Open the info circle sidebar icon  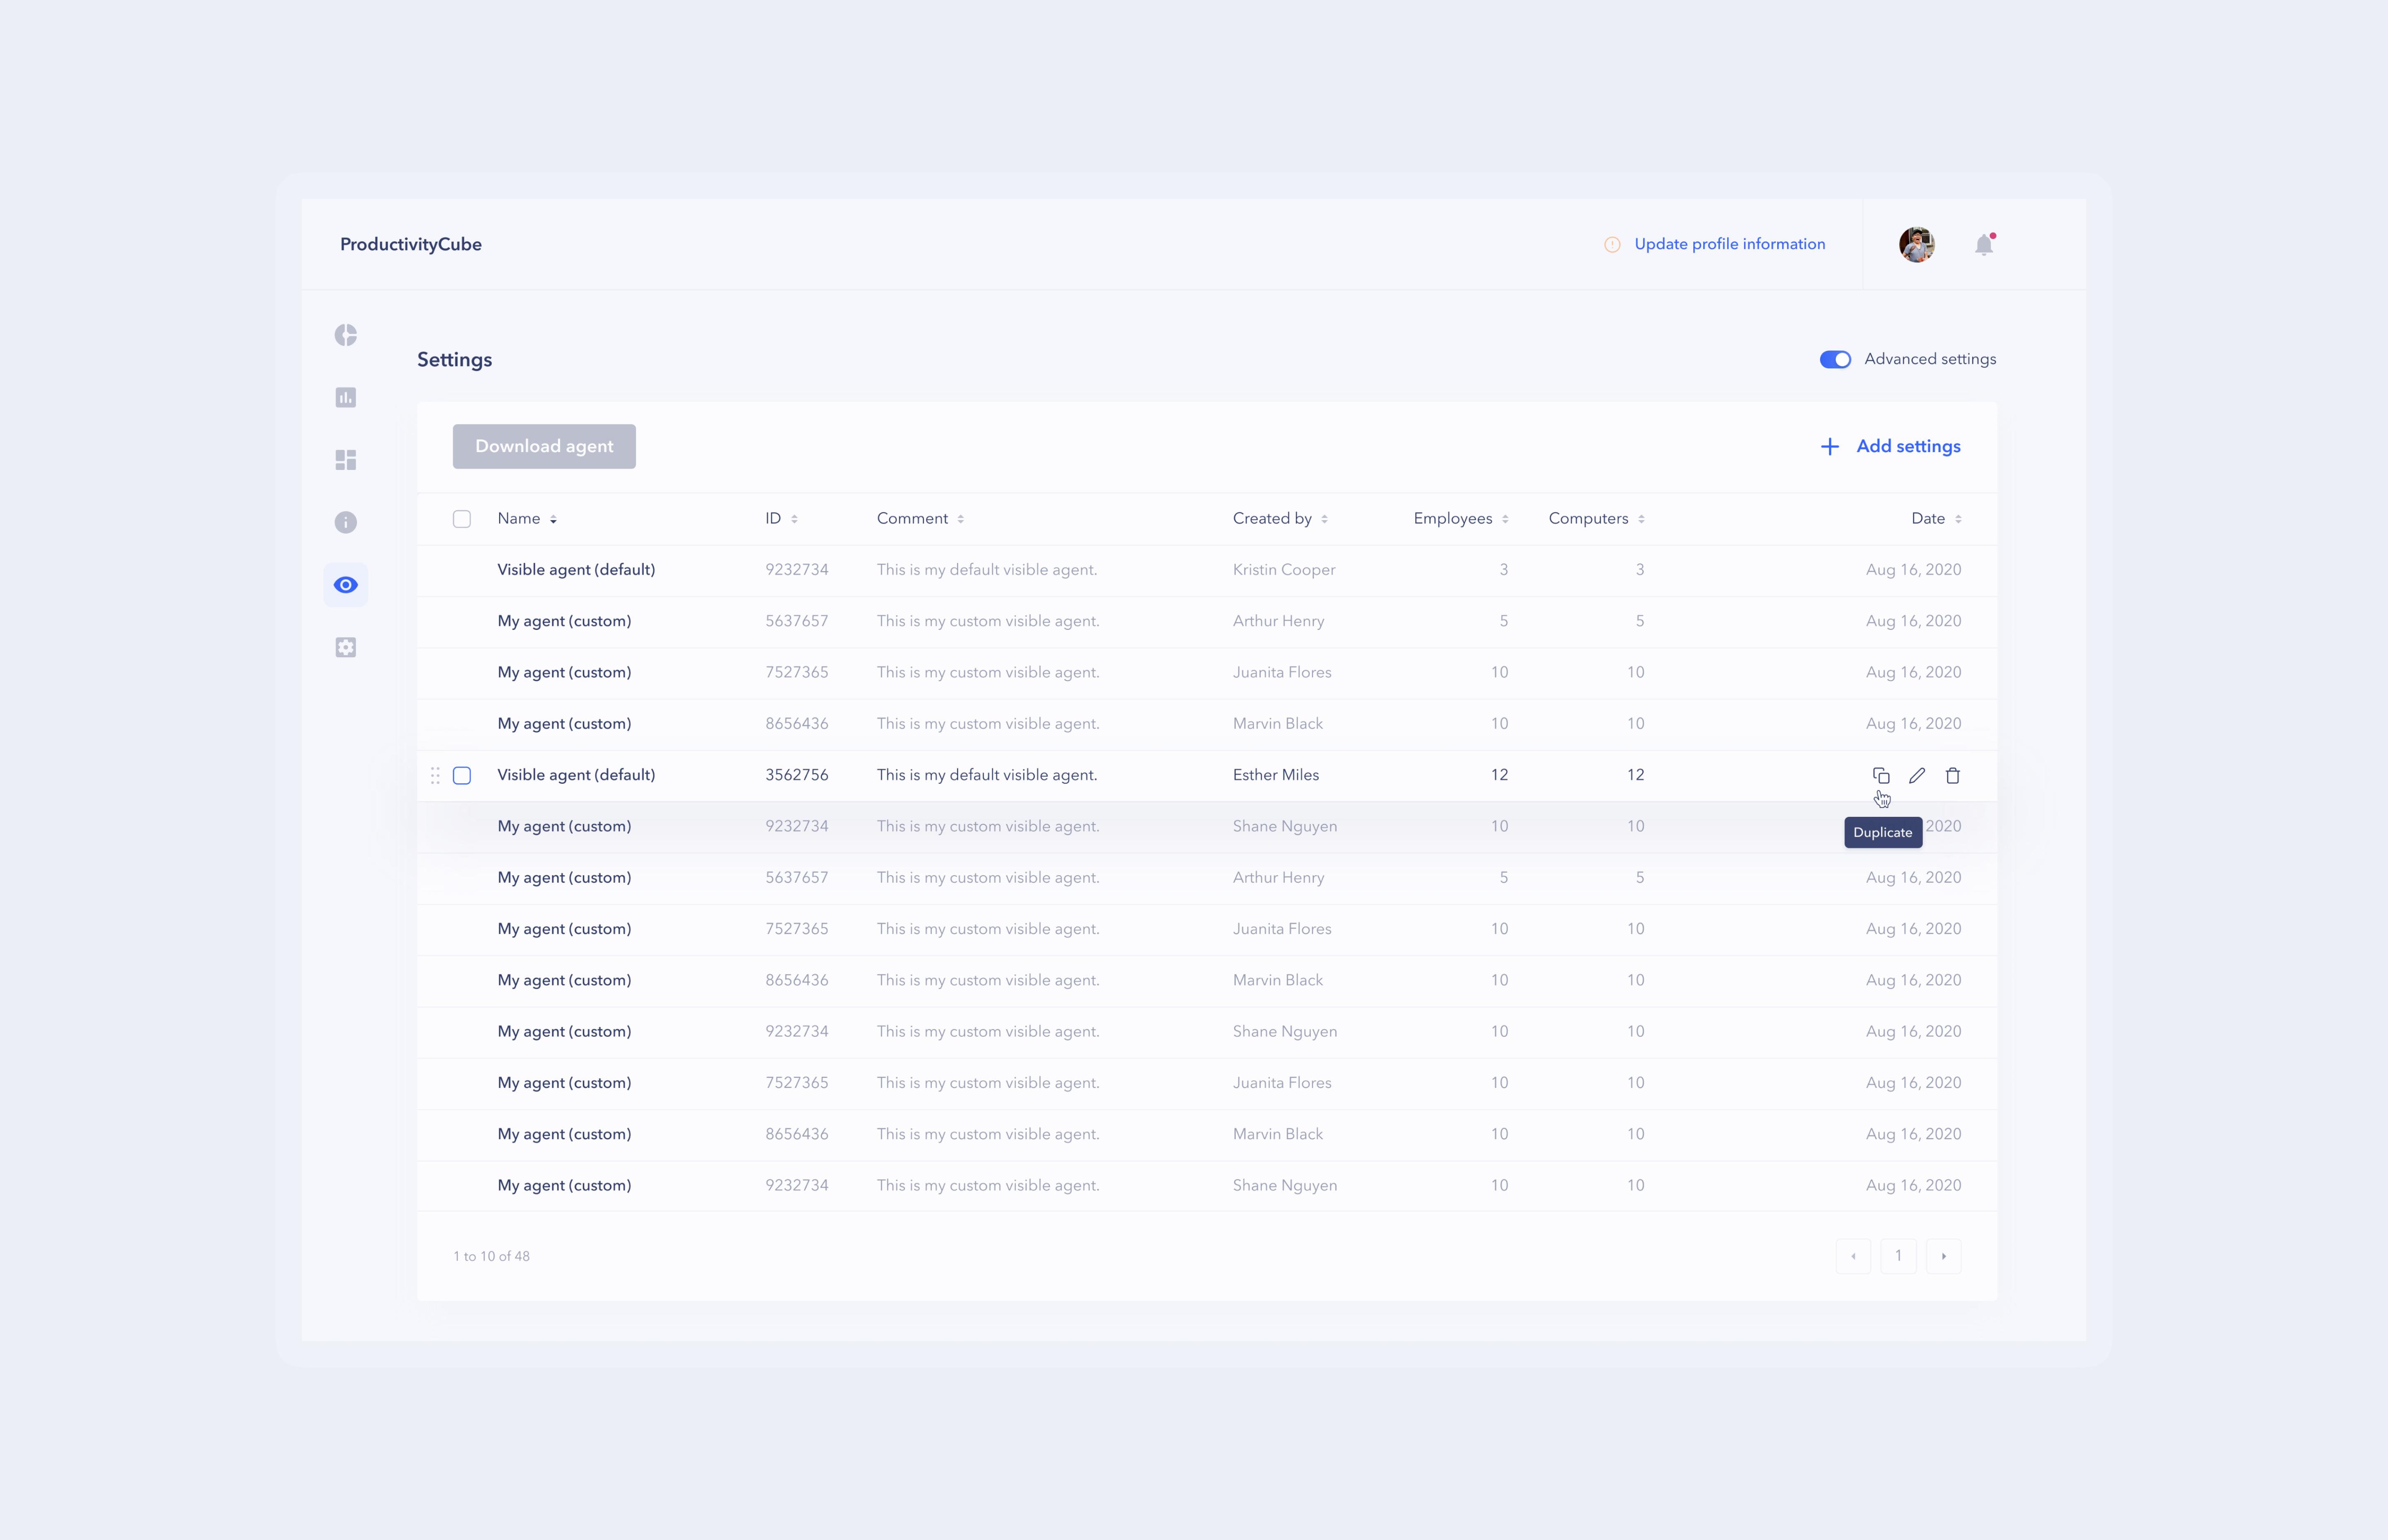(x=345, y=522)
